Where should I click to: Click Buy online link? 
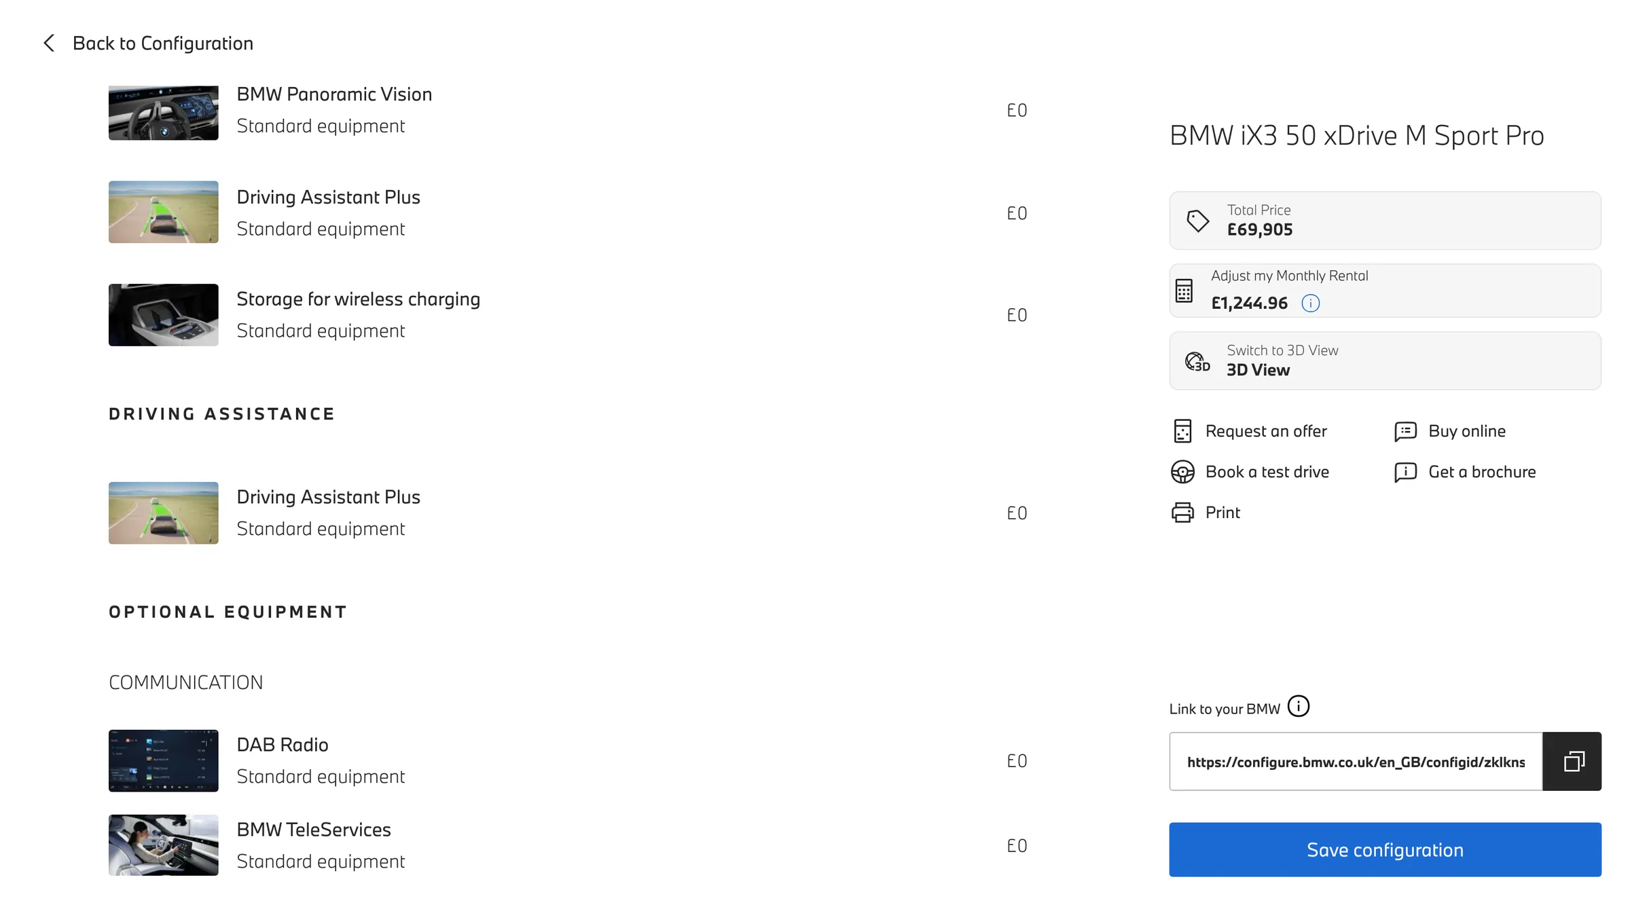click(1467, 431)
